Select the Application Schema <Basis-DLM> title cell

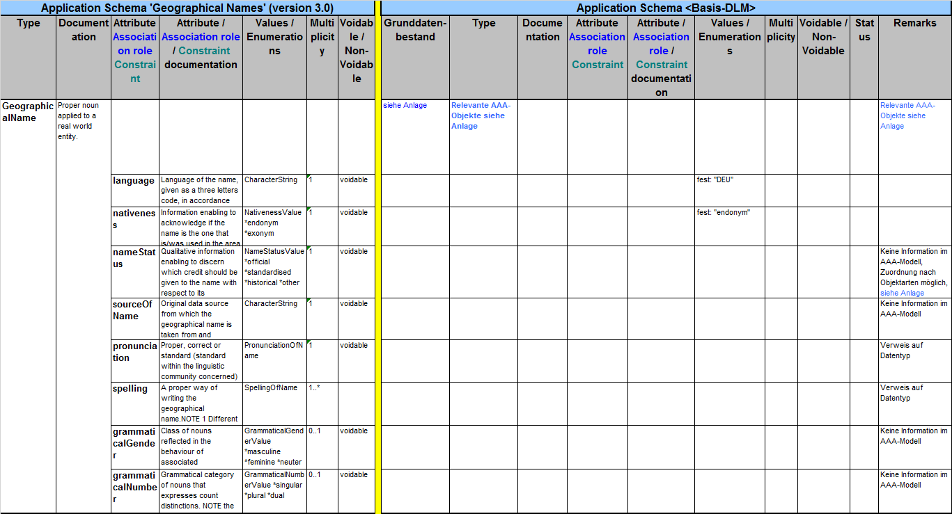(666, 8)
